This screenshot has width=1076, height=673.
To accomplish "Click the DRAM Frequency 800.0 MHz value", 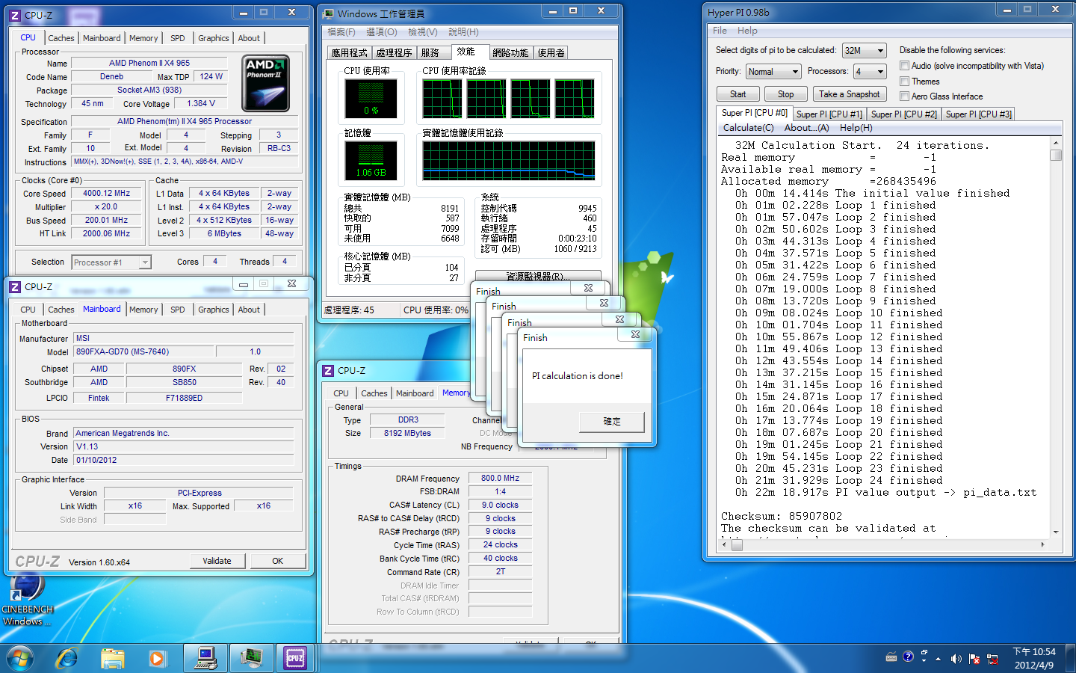I will 500,478.
